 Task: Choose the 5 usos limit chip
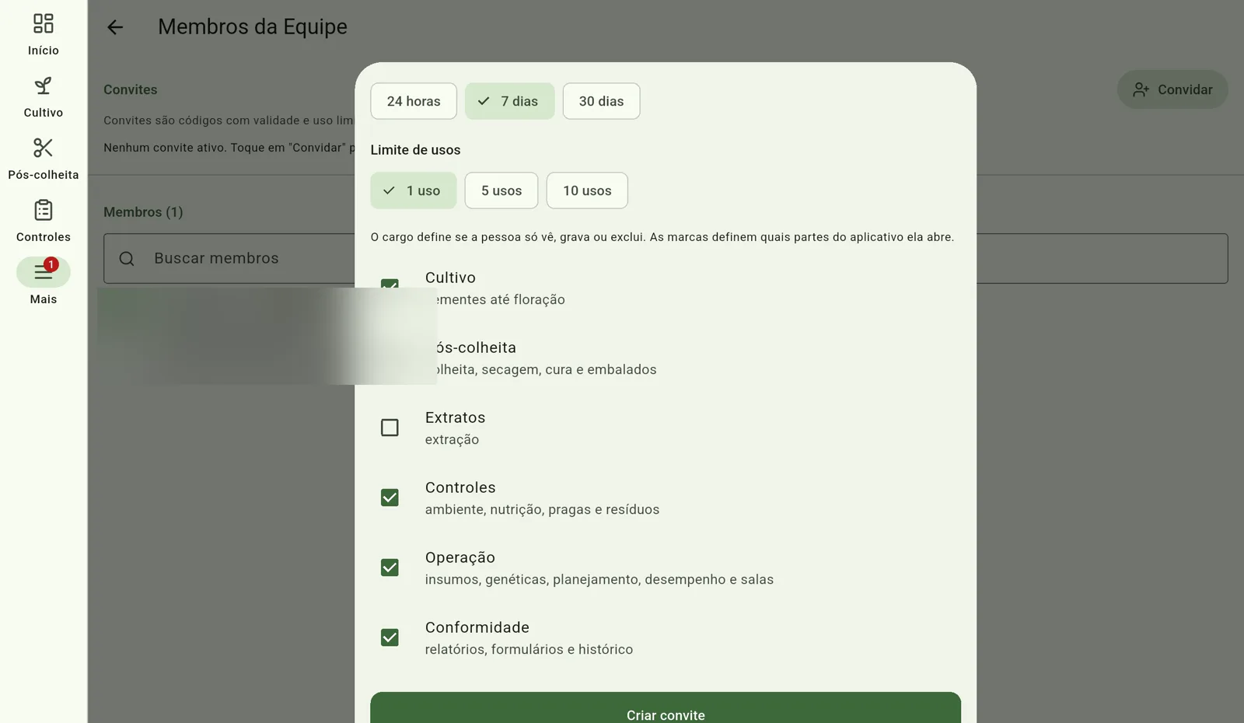point(501,190)
